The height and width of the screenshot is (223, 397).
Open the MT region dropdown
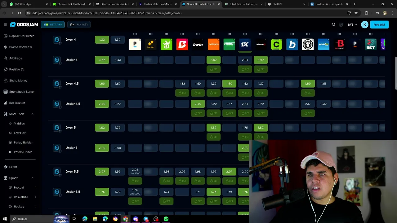point(353,24)
